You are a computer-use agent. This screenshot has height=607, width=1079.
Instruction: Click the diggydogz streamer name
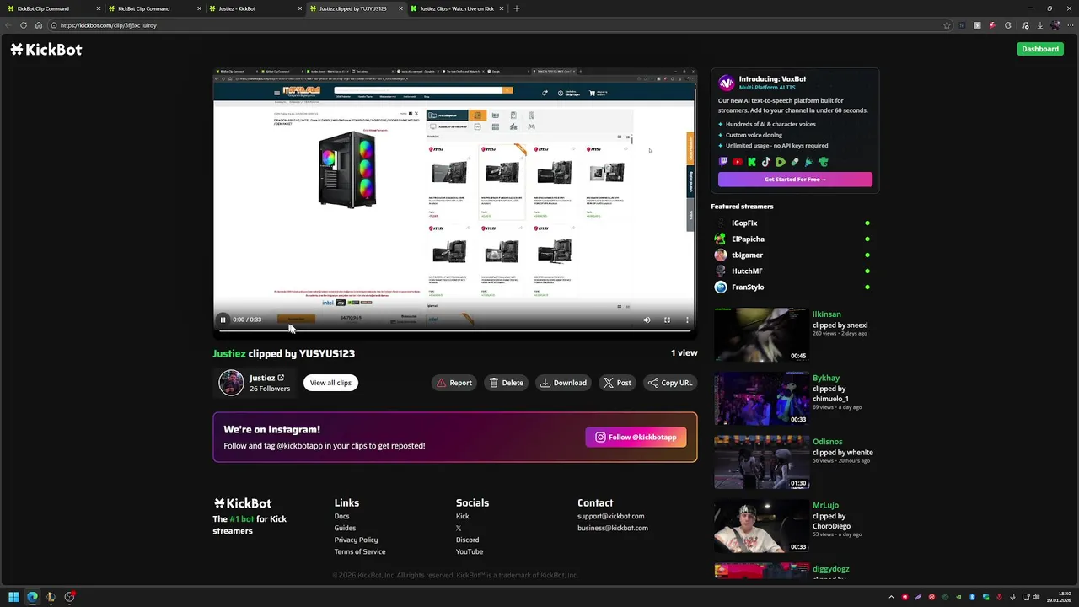[x=830, y=569]
